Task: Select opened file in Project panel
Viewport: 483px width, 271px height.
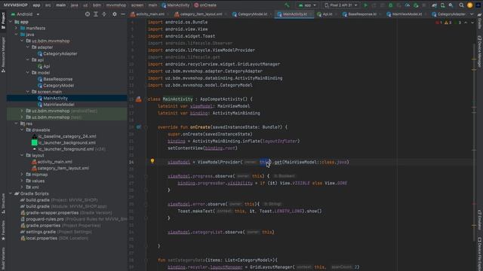Action: [88, 14]
